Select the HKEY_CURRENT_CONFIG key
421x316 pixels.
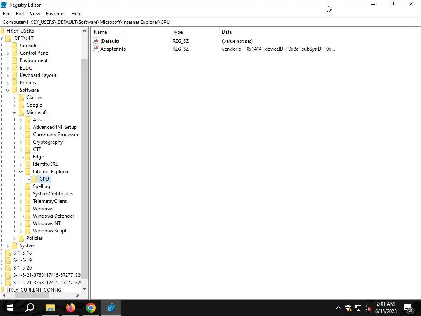tap(34, 290)
